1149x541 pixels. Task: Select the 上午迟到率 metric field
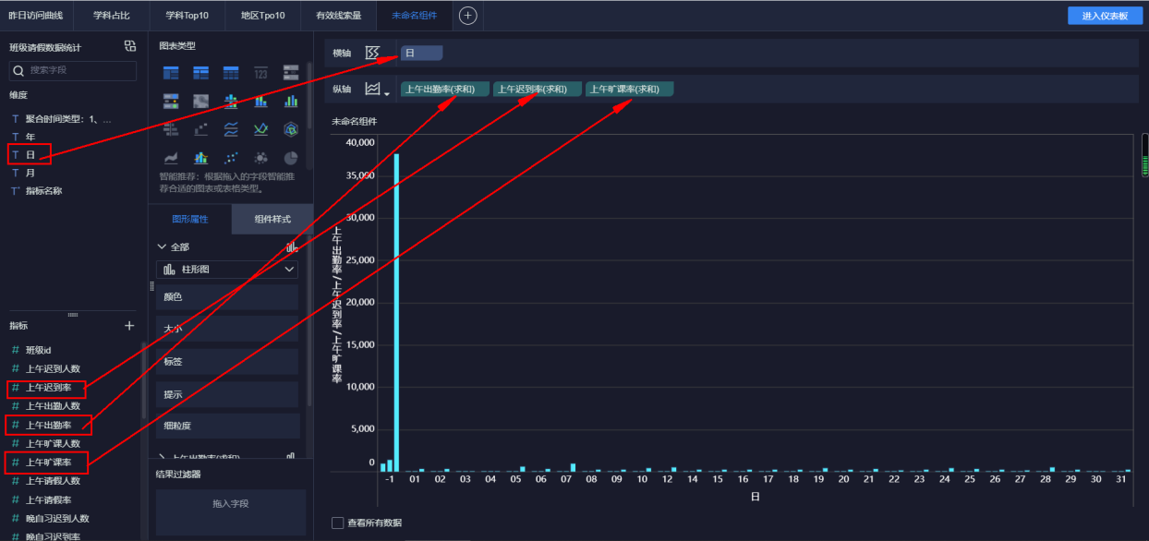[x=48, y=387]
